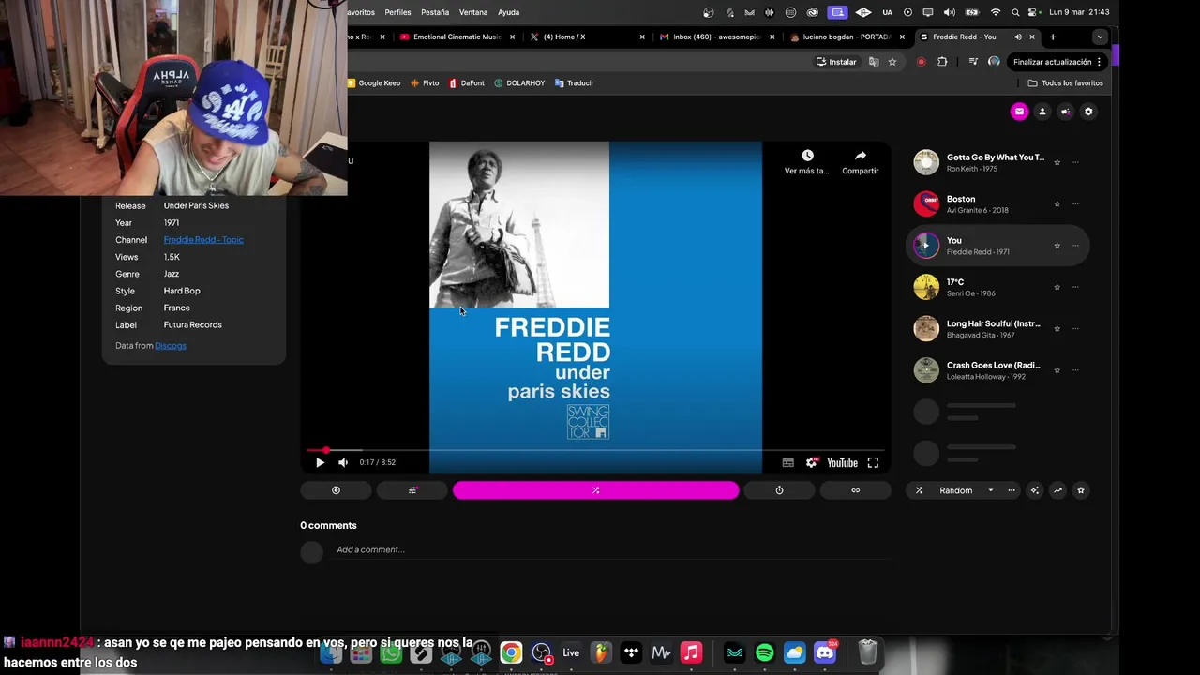Click Finalizar actualización button

point(1057,62)
